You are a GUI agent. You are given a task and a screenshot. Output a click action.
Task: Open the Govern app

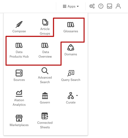[x=45, y=98]
